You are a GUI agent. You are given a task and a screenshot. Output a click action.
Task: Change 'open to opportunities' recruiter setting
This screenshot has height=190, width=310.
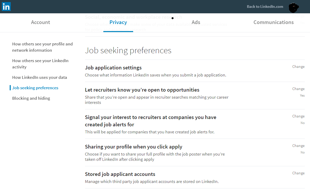(298, 89)
